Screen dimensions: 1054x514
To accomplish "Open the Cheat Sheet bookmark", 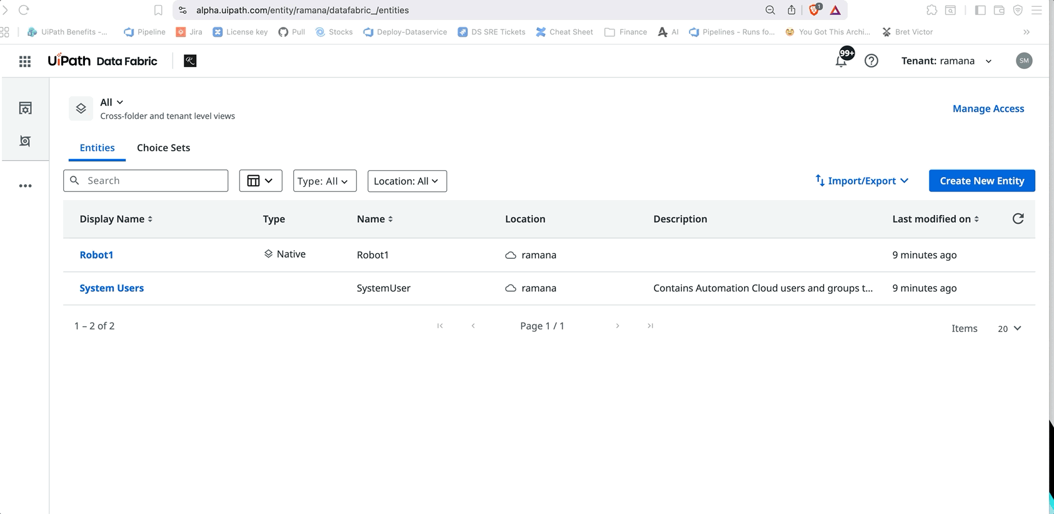I will [x=565, y=32].
